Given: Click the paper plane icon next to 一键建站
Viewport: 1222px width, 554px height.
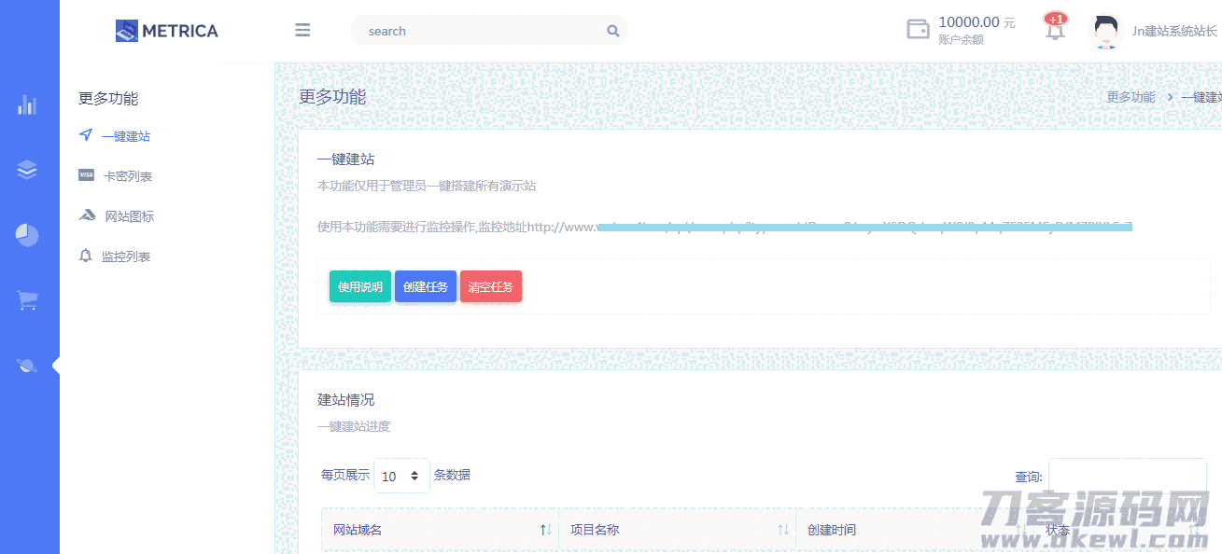Looking at the screenshot, I should [x=86, y=135].
